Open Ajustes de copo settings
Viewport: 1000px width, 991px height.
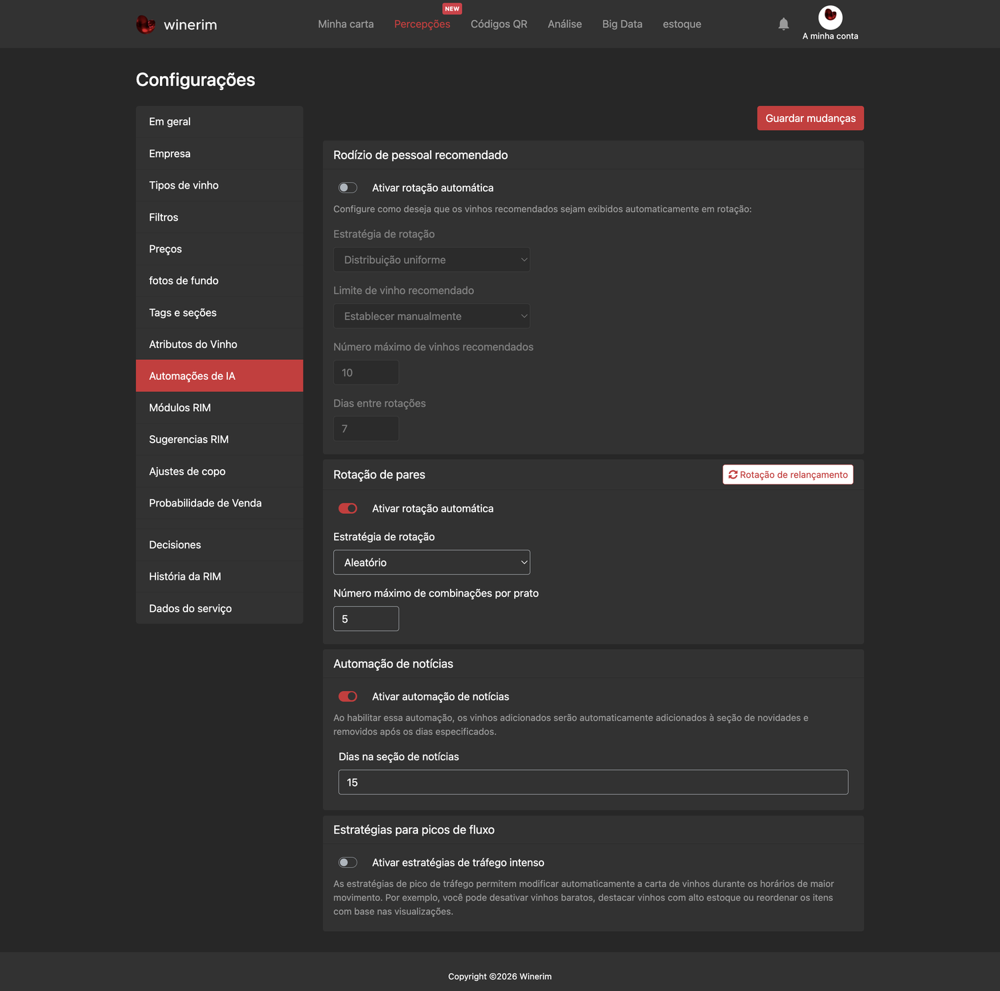click(219, 471)
